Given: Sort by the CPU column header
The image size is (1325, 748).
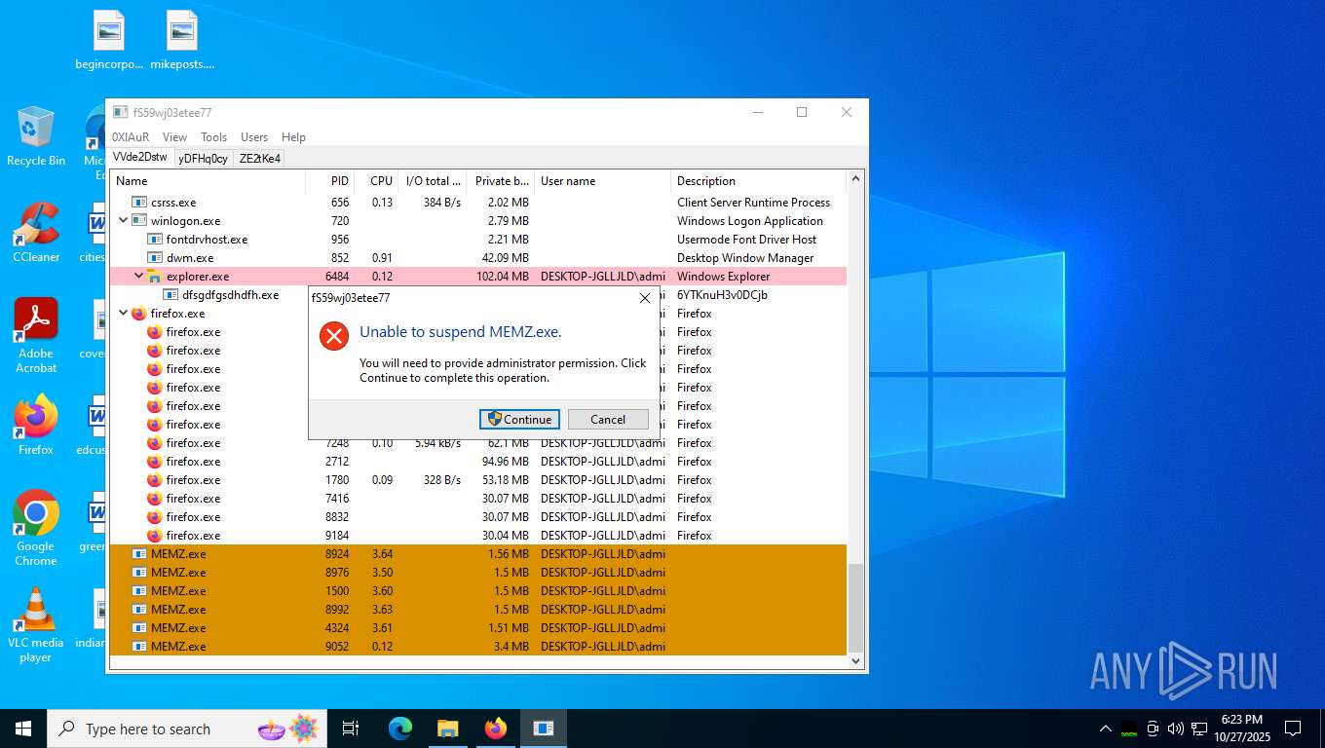Looking at the screenshot, I should coord(377,181).
